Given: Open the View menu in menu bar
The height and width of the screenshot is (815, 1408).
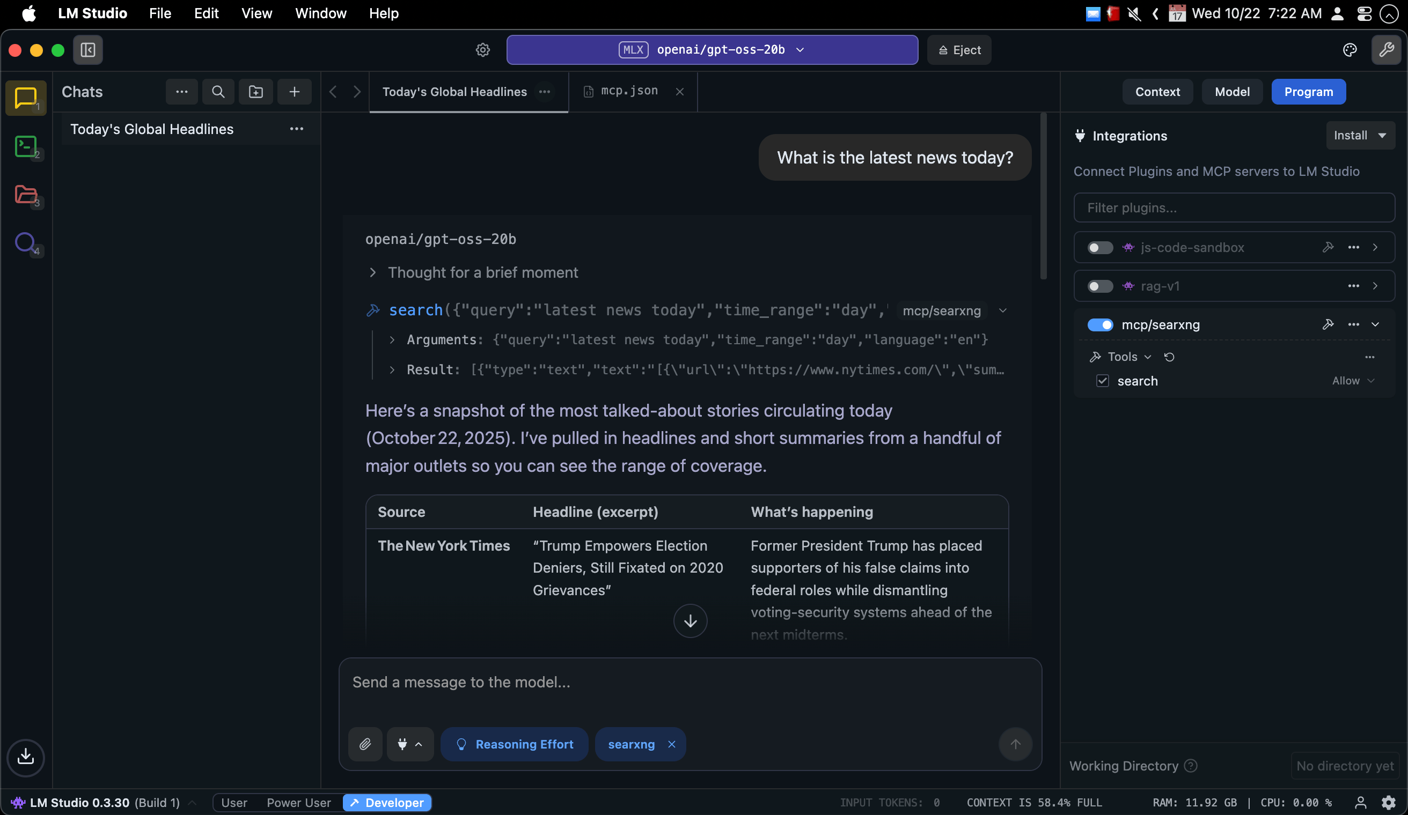Looking at the screenshot, I should point(256,13).
